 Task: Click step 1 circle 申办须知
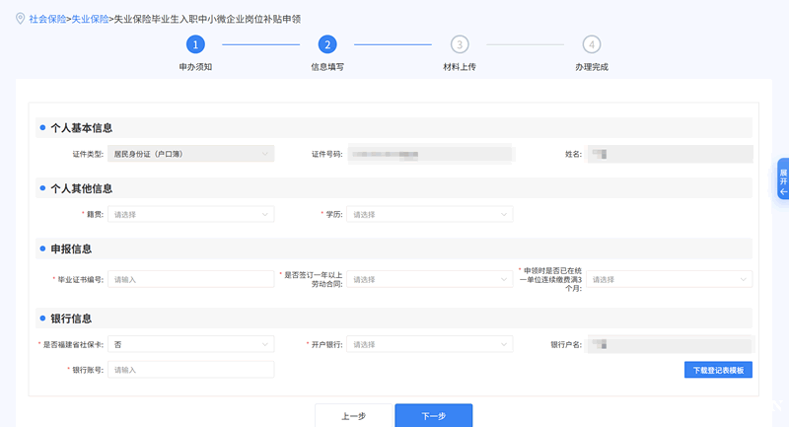coord(195,44)
